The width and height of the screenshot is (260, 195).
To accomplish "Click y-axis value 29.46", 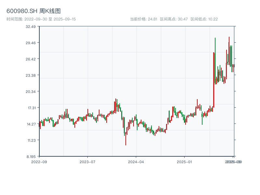I will [31, 43].
